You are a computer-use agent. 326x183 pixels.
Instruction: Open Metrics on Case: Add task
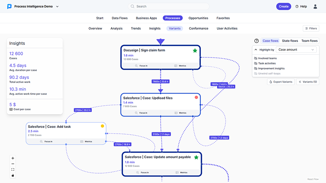pyautogui.click(x=86, y=141)
